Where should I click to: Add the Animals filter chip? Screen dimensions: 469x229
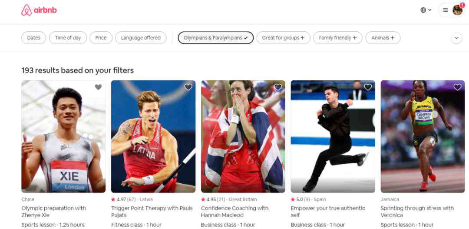tap(383, 38)
